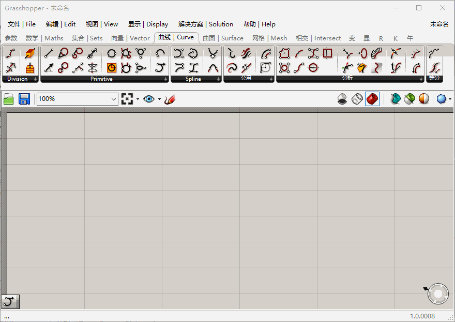Select the orange Circle CNR icon
This screenshot has height=322, width=455.
112,68
